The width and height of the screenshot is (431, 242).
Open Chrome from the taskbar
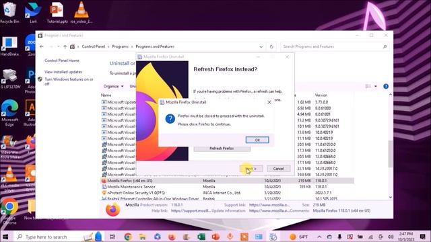(127, 237)
